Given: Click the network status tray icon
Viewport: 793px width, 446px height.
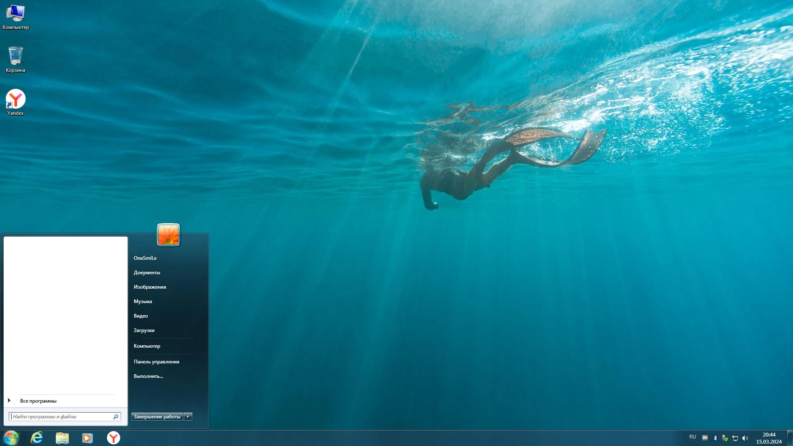Looking at the screenshot, I should (735, 438).
